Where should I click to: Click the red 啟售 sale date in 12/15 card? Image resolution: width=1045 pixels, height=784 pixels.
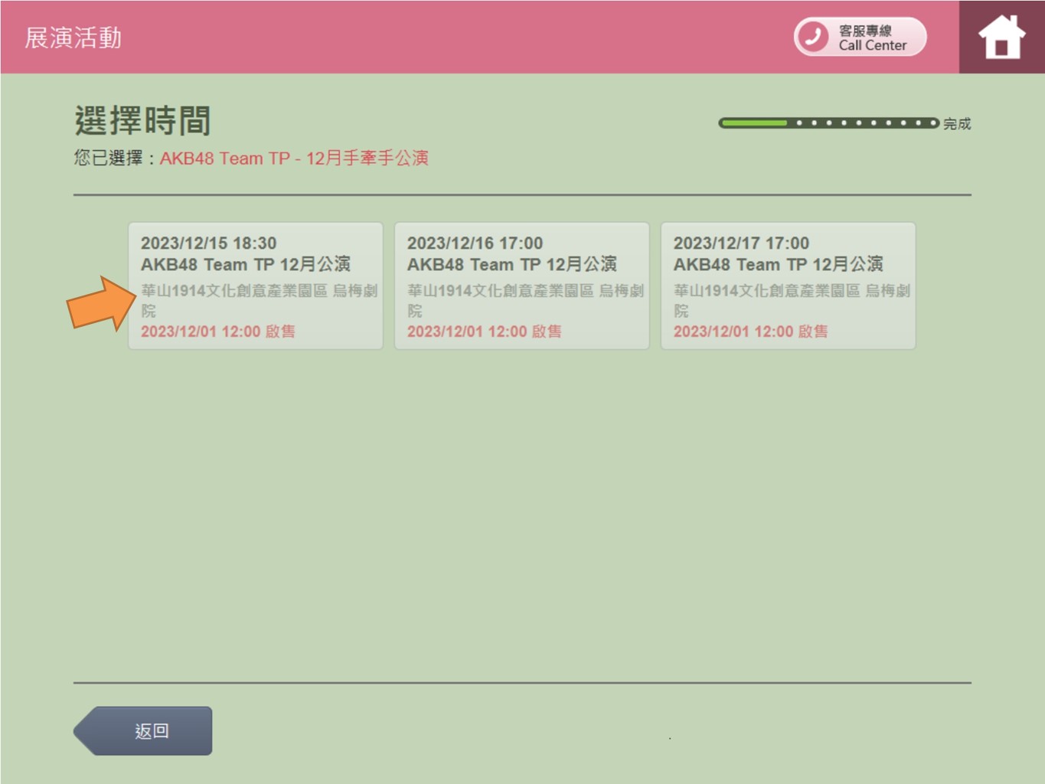pos(218,332)
